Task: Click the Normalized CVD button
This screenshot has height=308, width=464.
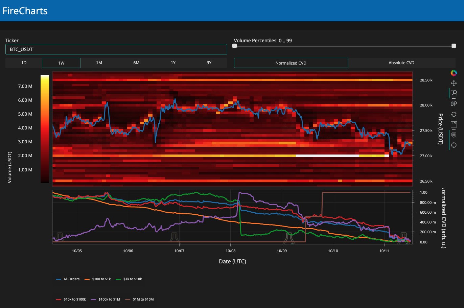Action: 291,63
